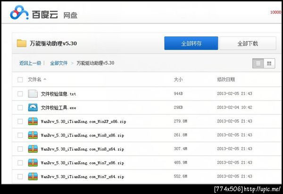
Task: Click the 261.8M size value
Action: pos(180,135)
